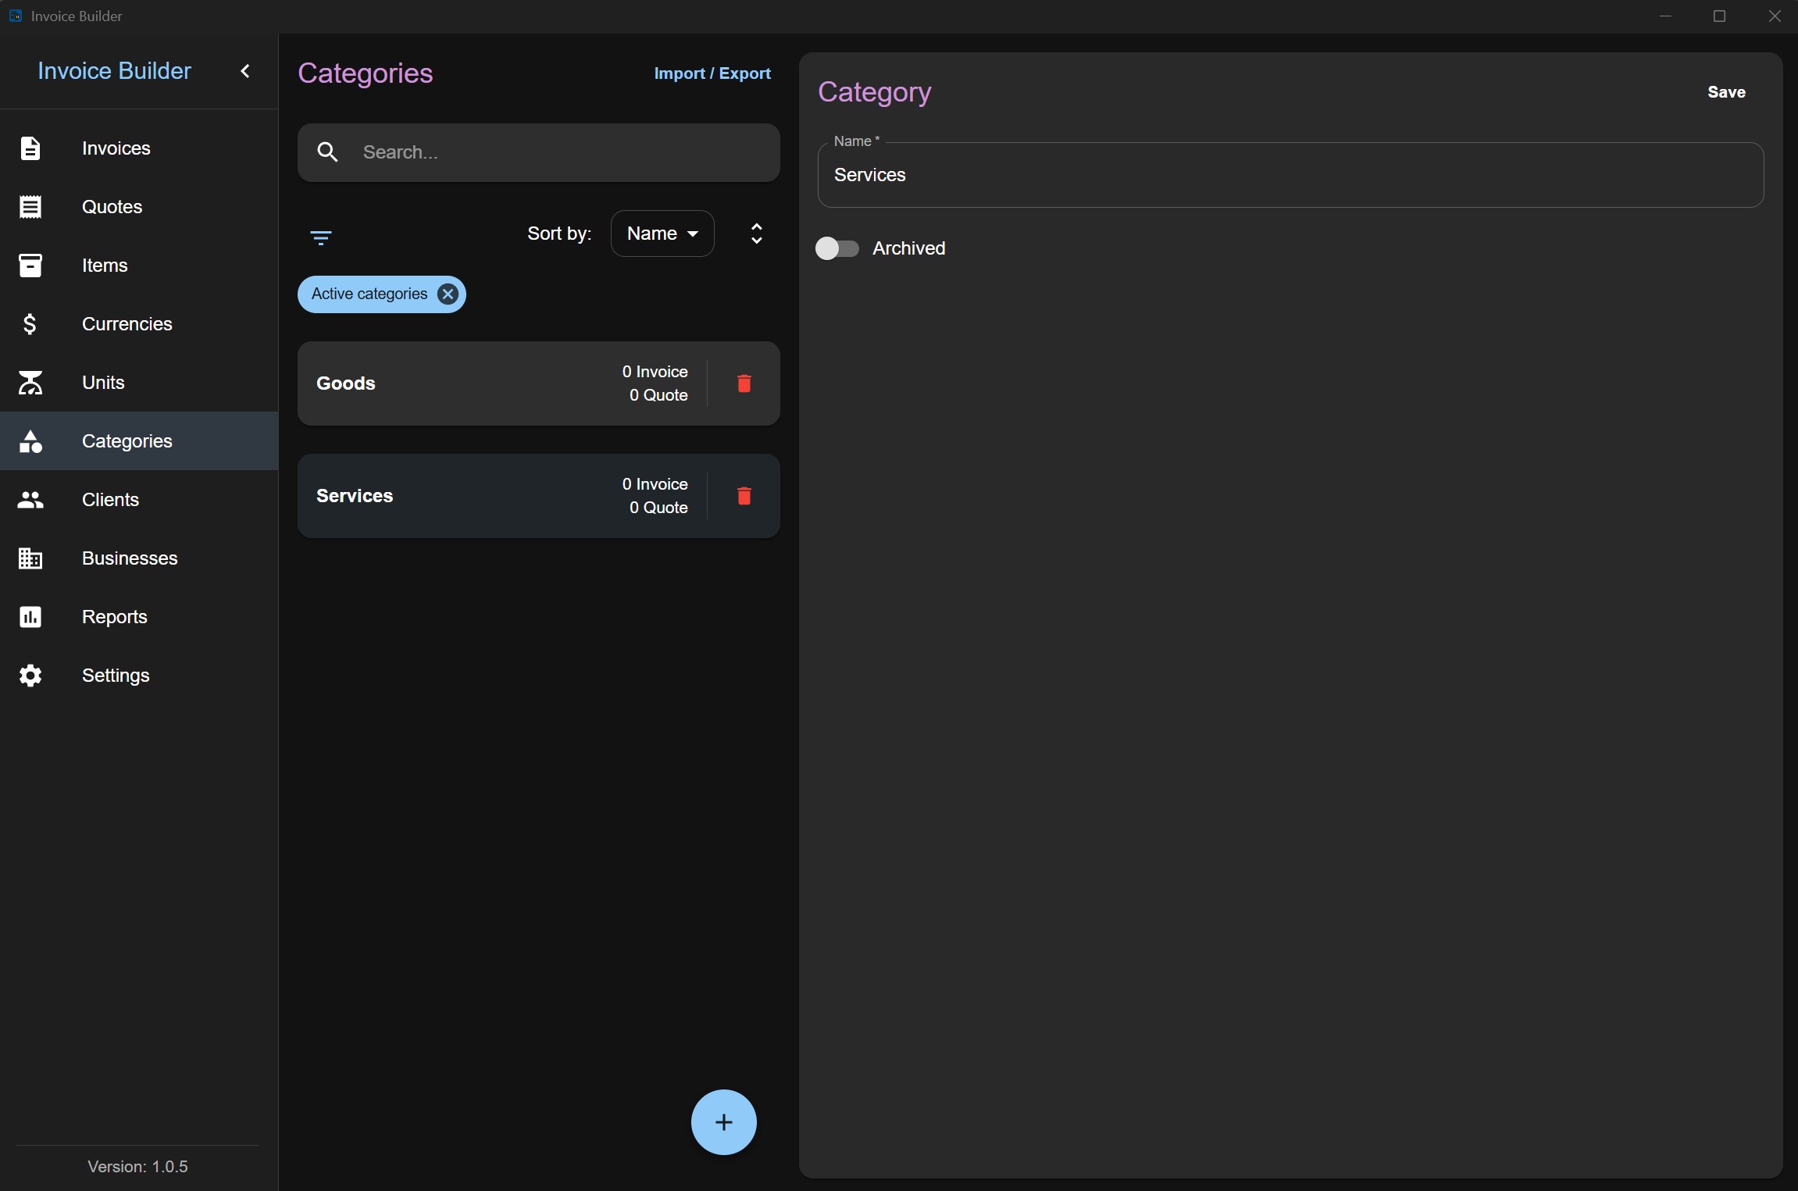Click the Version: 1.0.5 text
Viewport: 1798px width, 1191px height.
coord(137,1166)
